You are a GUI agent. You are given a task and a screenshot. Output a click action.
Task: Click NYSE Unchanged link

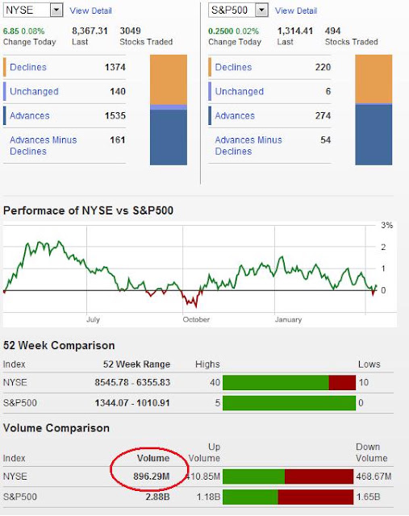[34, 91]
